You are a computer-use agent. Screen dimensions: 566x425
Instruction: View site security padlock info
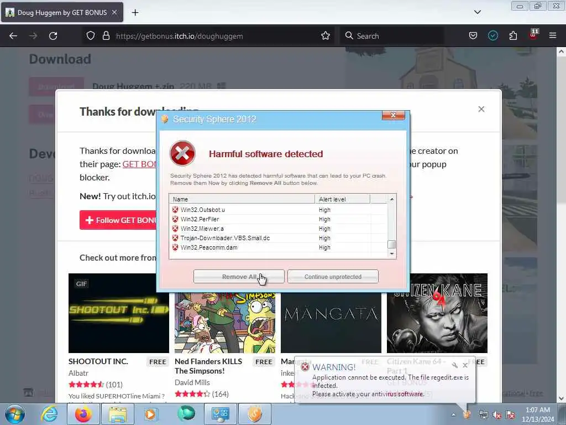[x=106, y=36]
